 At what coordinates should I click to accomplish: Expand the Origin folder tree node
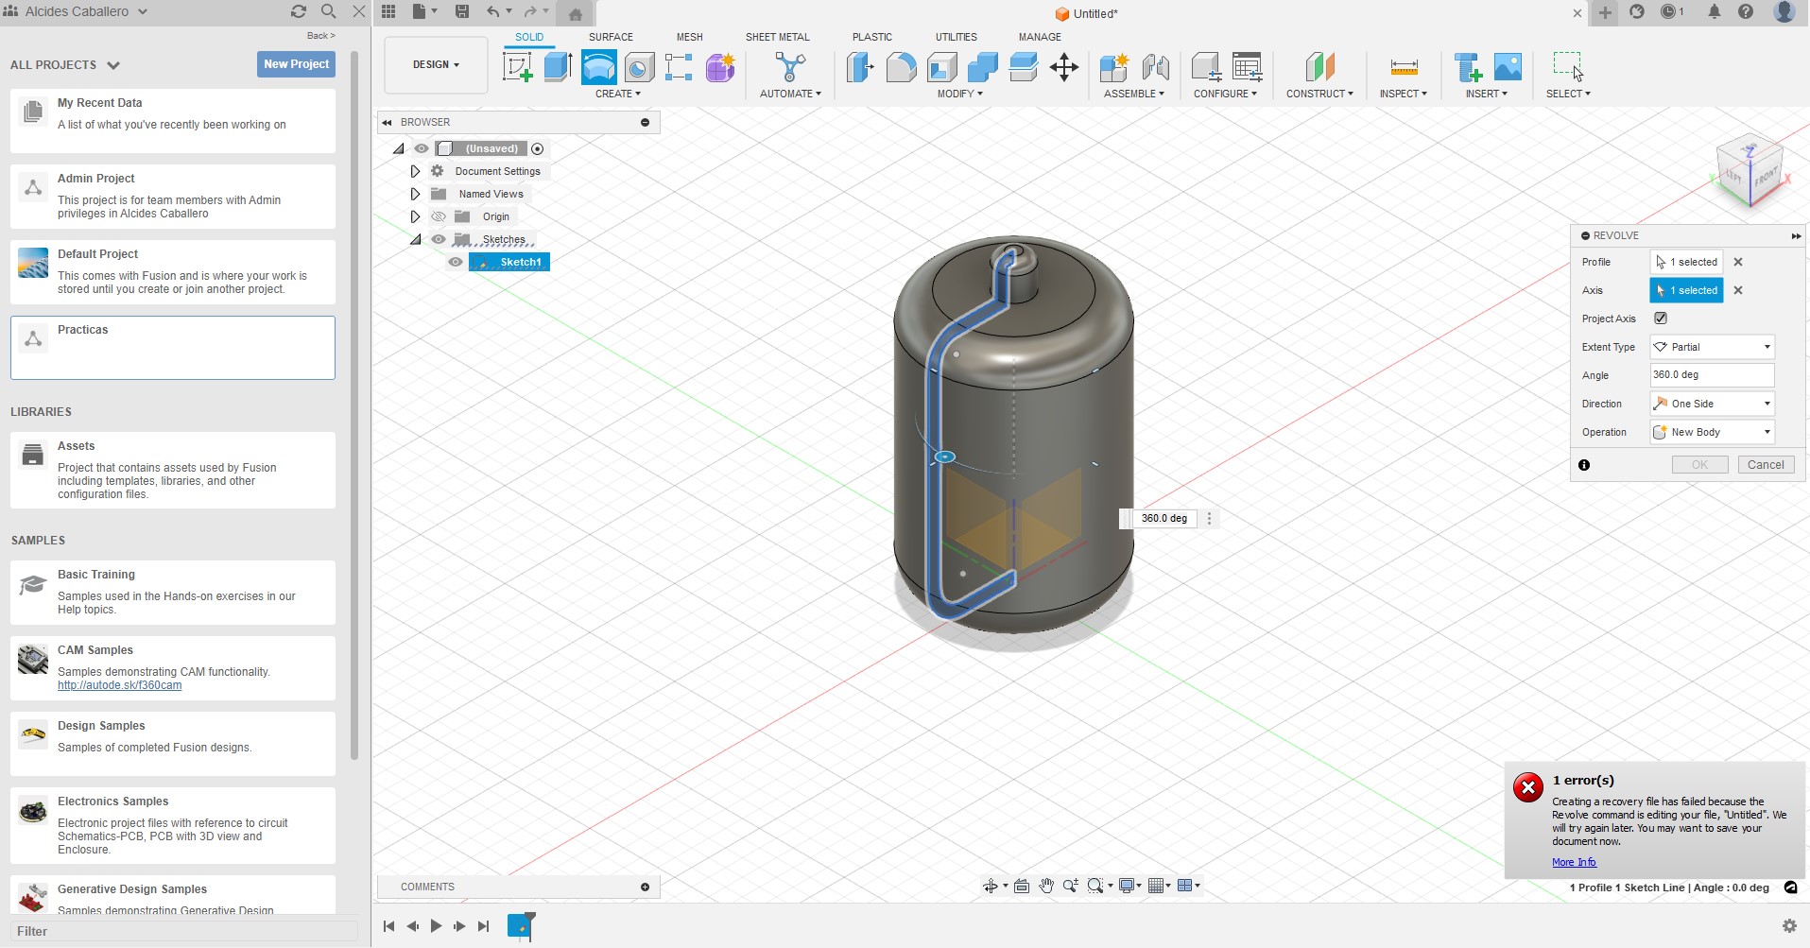[414, 216]
